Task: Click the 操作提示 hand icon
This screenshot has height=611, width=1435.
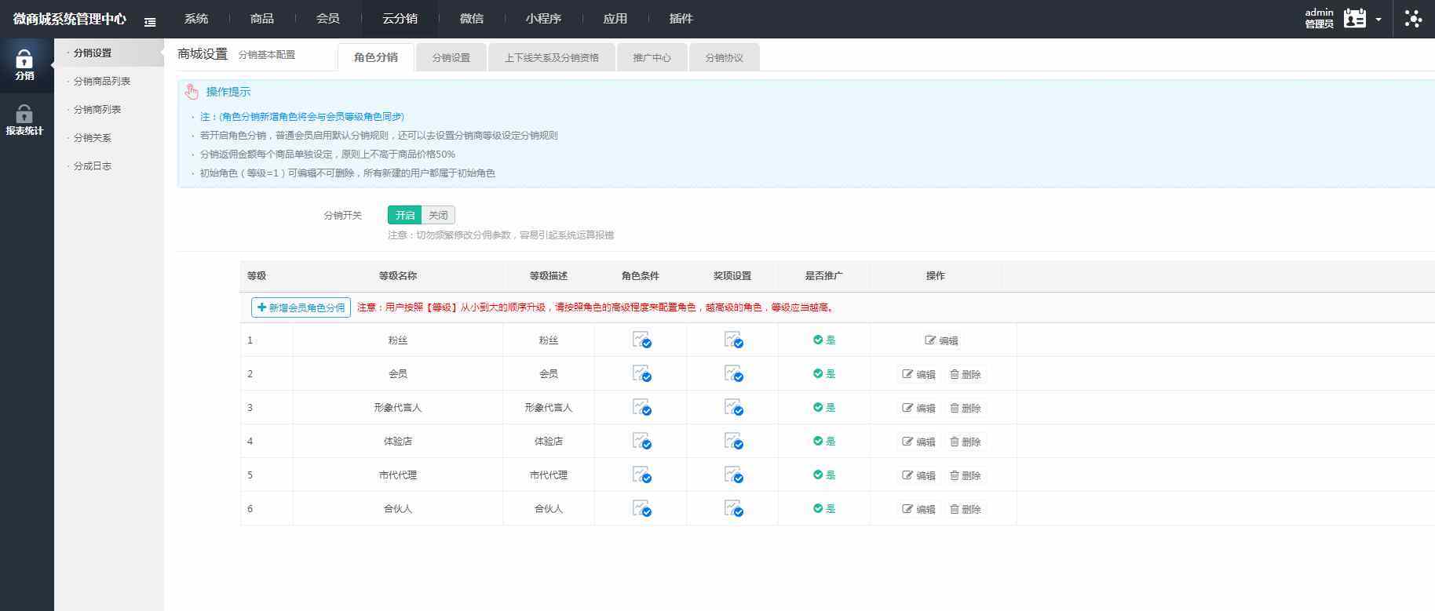Action: click(x=192, y=92)
